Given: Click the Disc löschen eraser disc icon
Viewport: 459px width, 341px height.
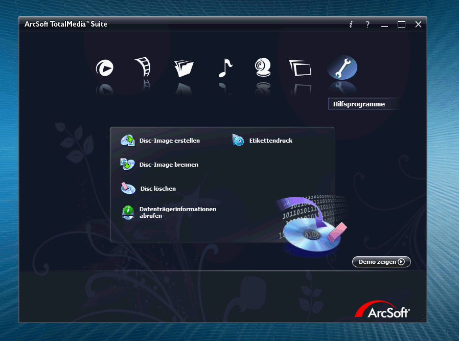Looking at the screenshot, I should point(128,188).
